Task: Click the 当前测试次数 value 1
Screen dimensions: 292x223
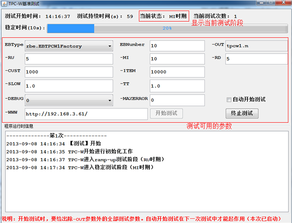Action: click(235, 16)
